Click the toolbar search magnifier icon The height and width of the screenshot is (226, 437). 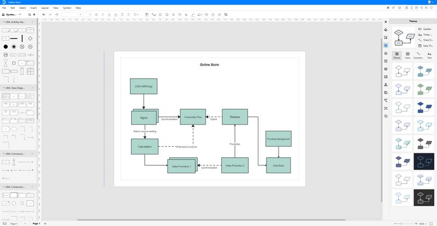[x=226, y=15]
